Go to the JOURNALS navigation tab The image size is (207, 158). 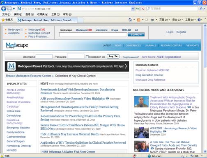point(151,45)
